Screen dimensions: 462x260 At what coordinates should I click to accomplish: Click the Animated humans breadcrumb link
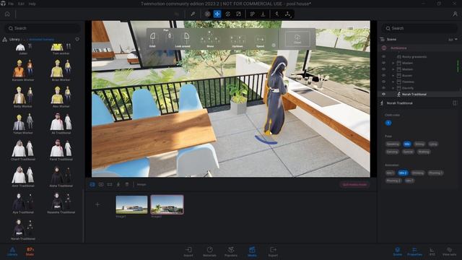coord(41,39)
